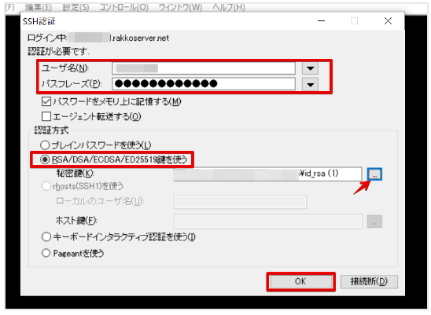Click into the パスフレーズ password field
This screenshot has width=431, height=315.
[204, 84]
